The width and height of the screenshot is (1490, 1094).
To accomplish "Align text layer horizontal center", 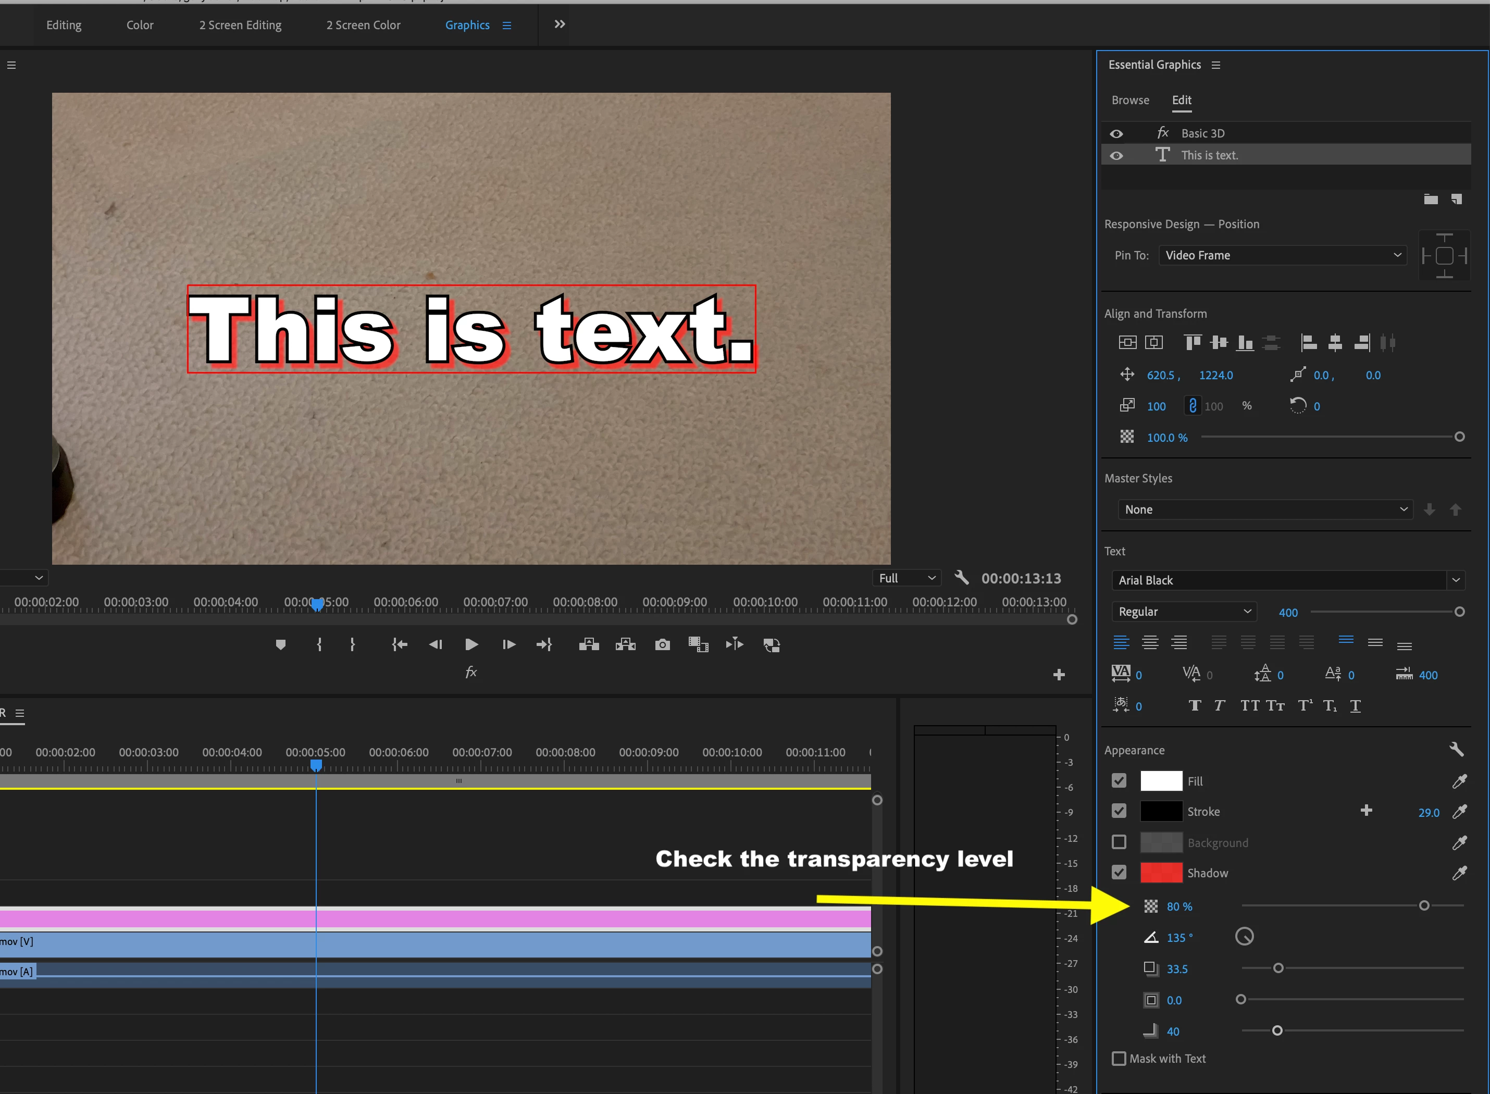I will pos(1154,342).
